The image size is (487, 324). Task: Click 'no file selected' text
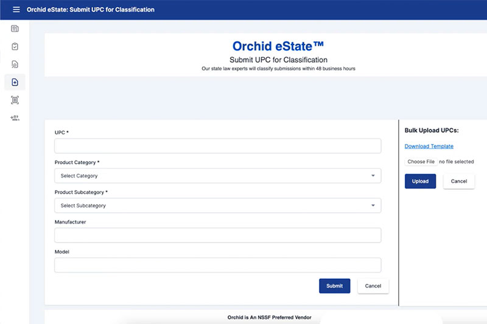(x=456, y=162)
